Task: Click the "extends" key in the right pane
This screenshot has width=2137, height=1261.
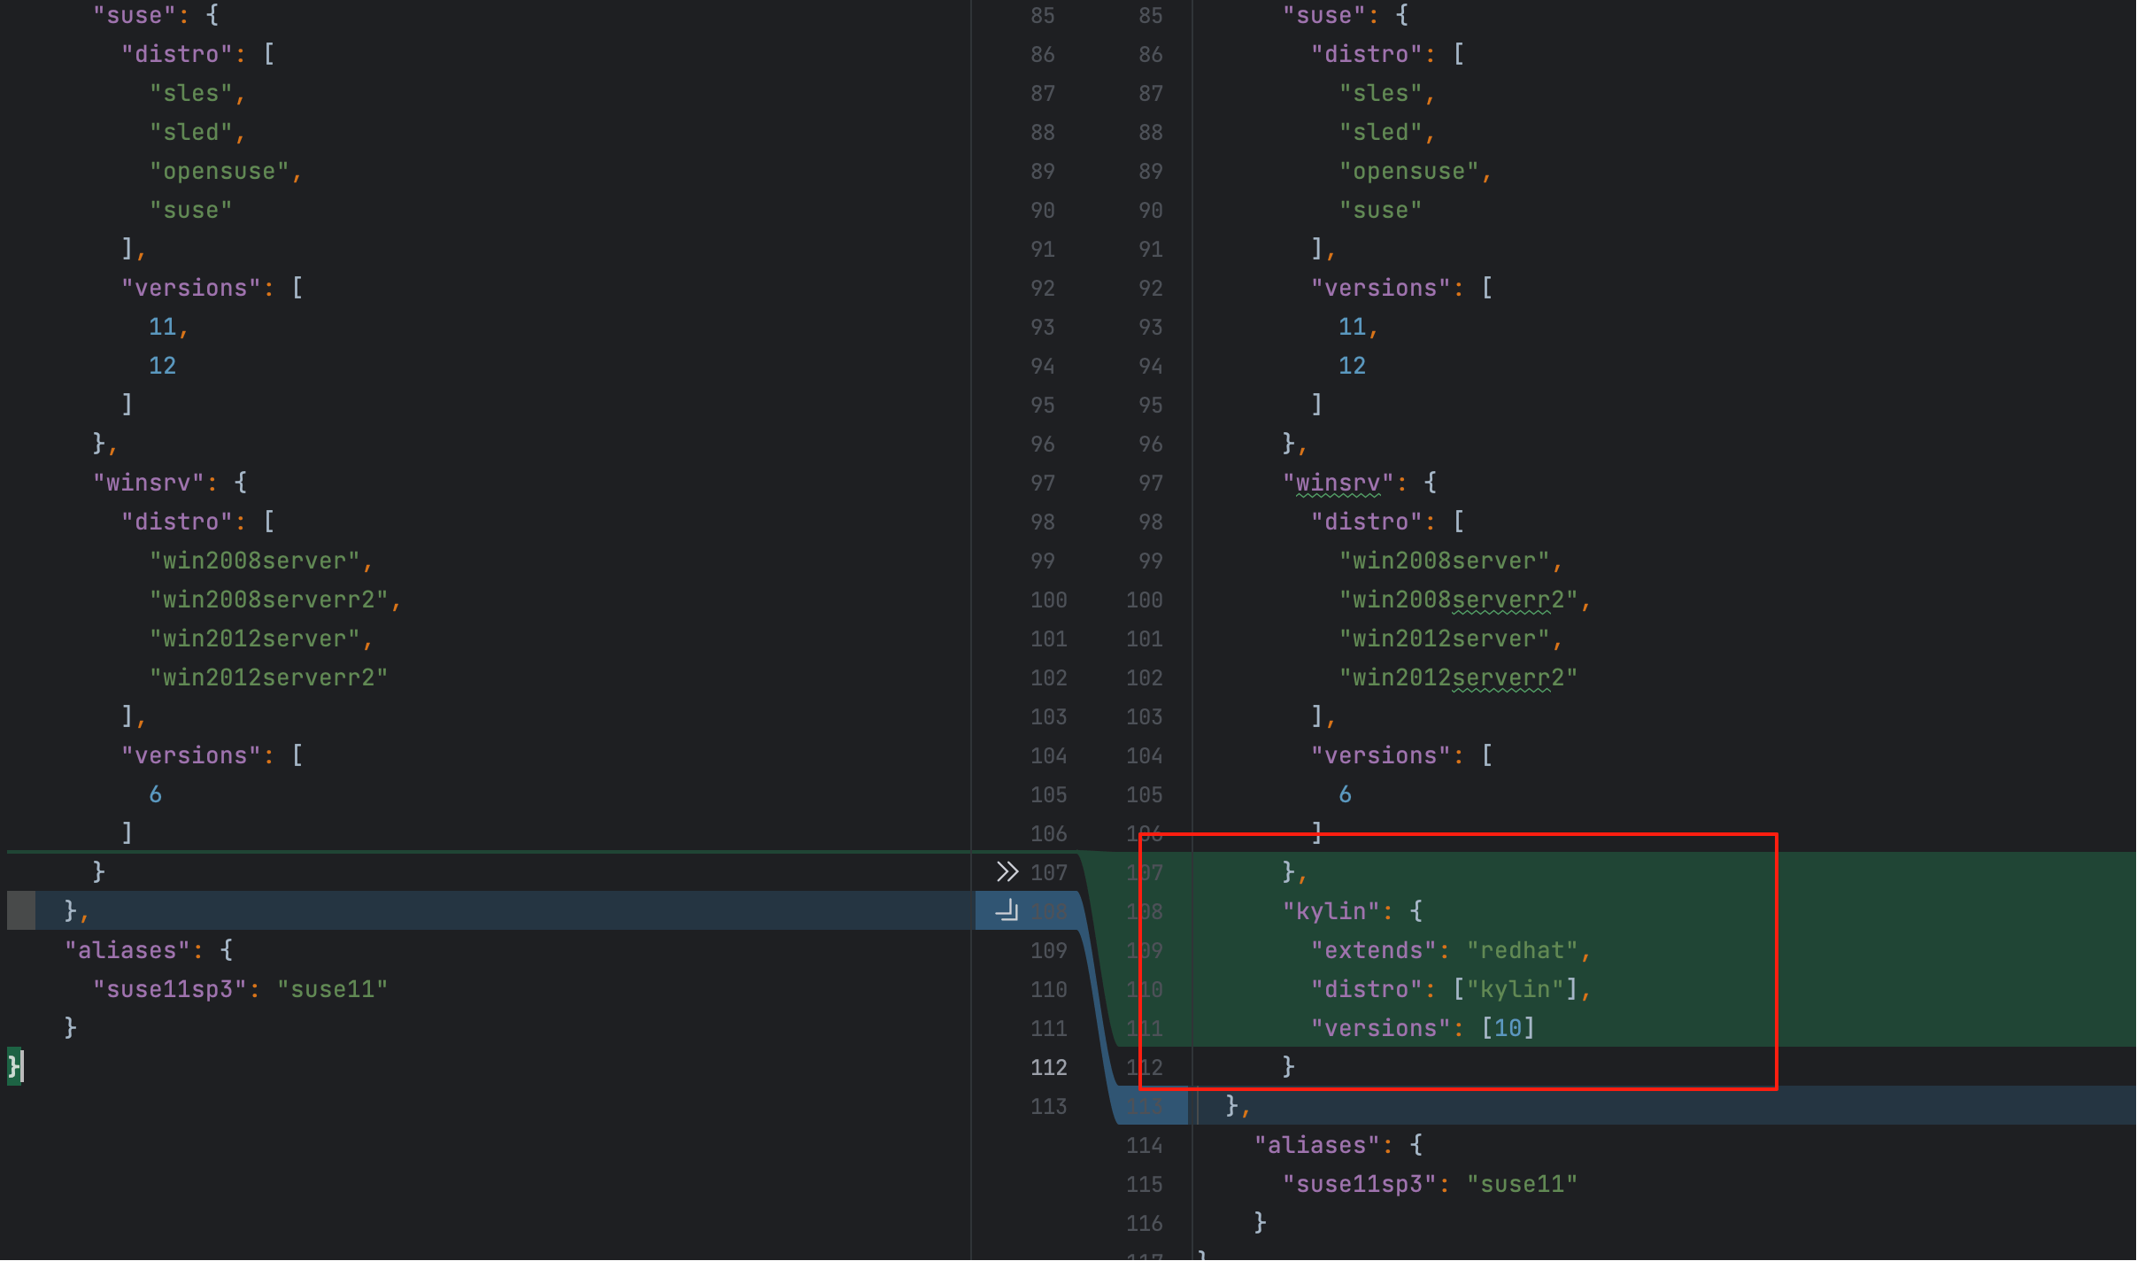Action: pos(1373,950)
